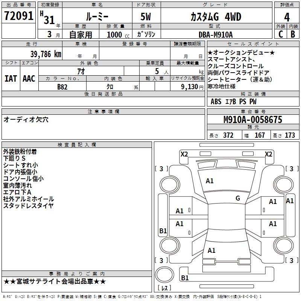Click the recycle deposit 9,130円 value

click(x=192, y=87)
